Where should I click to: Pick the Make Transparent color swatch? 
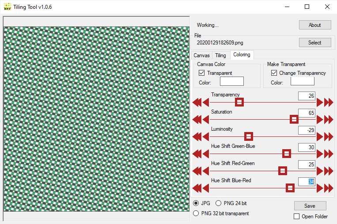(x=303, y=81)
